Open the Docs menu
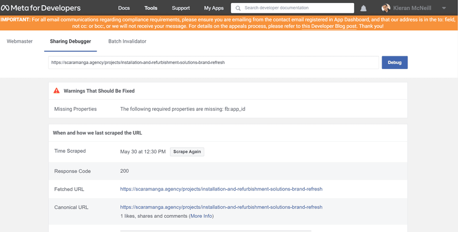458x232 pixels. 124,8
